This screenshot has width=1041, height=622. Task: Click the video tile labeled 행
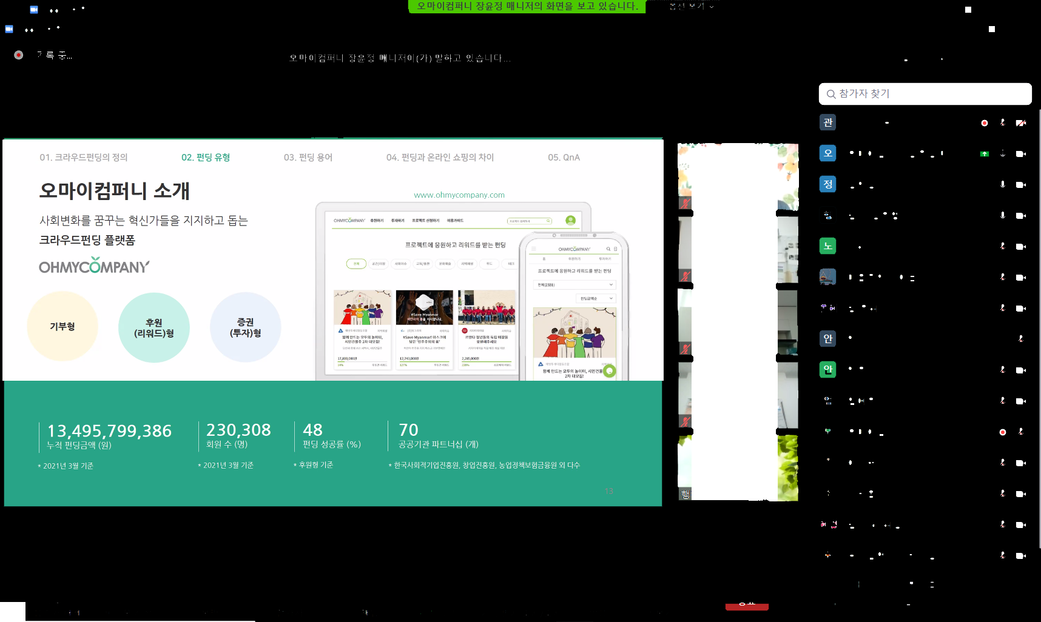pyautogui.click(x=738, y=468)
